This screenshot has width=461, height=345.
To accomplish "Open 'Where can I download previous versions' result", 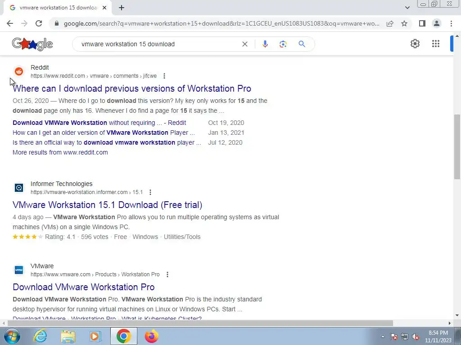I will tap(132, 88).
